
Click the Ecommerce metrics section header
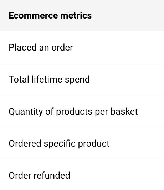coord(82,15)
